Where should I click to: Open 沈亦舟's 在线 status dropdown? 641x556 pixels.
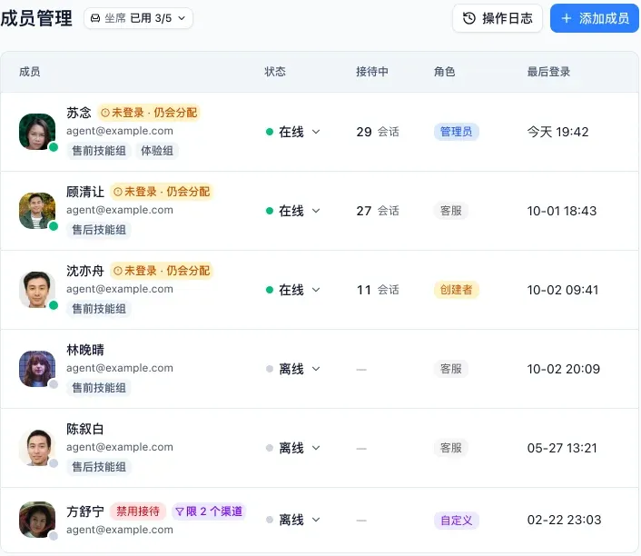click(x=292, y=290)
